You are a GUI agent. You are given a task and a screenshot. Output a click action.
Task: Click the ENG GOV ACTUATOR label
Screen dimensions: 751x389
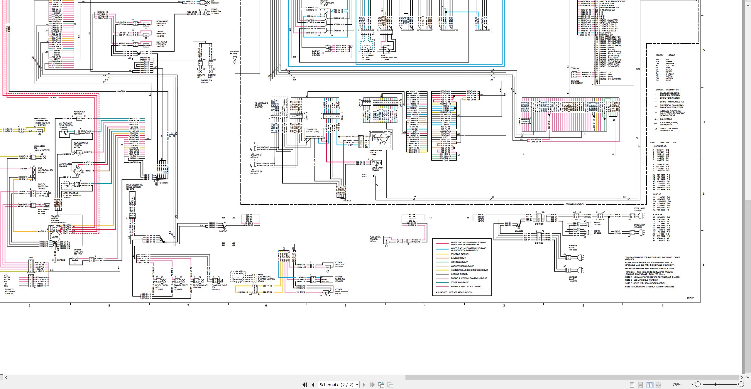(x=9, y=290)
